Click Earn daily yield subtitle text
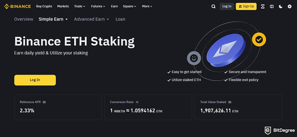Image resolution: width=297 pixels, height=137 pixels. click(51, 53)
